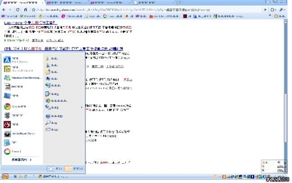The width and height of the screenshot is (292, 183).
Task: Click the page's vertical scrollbar thumb
Action: pos(286,118)
